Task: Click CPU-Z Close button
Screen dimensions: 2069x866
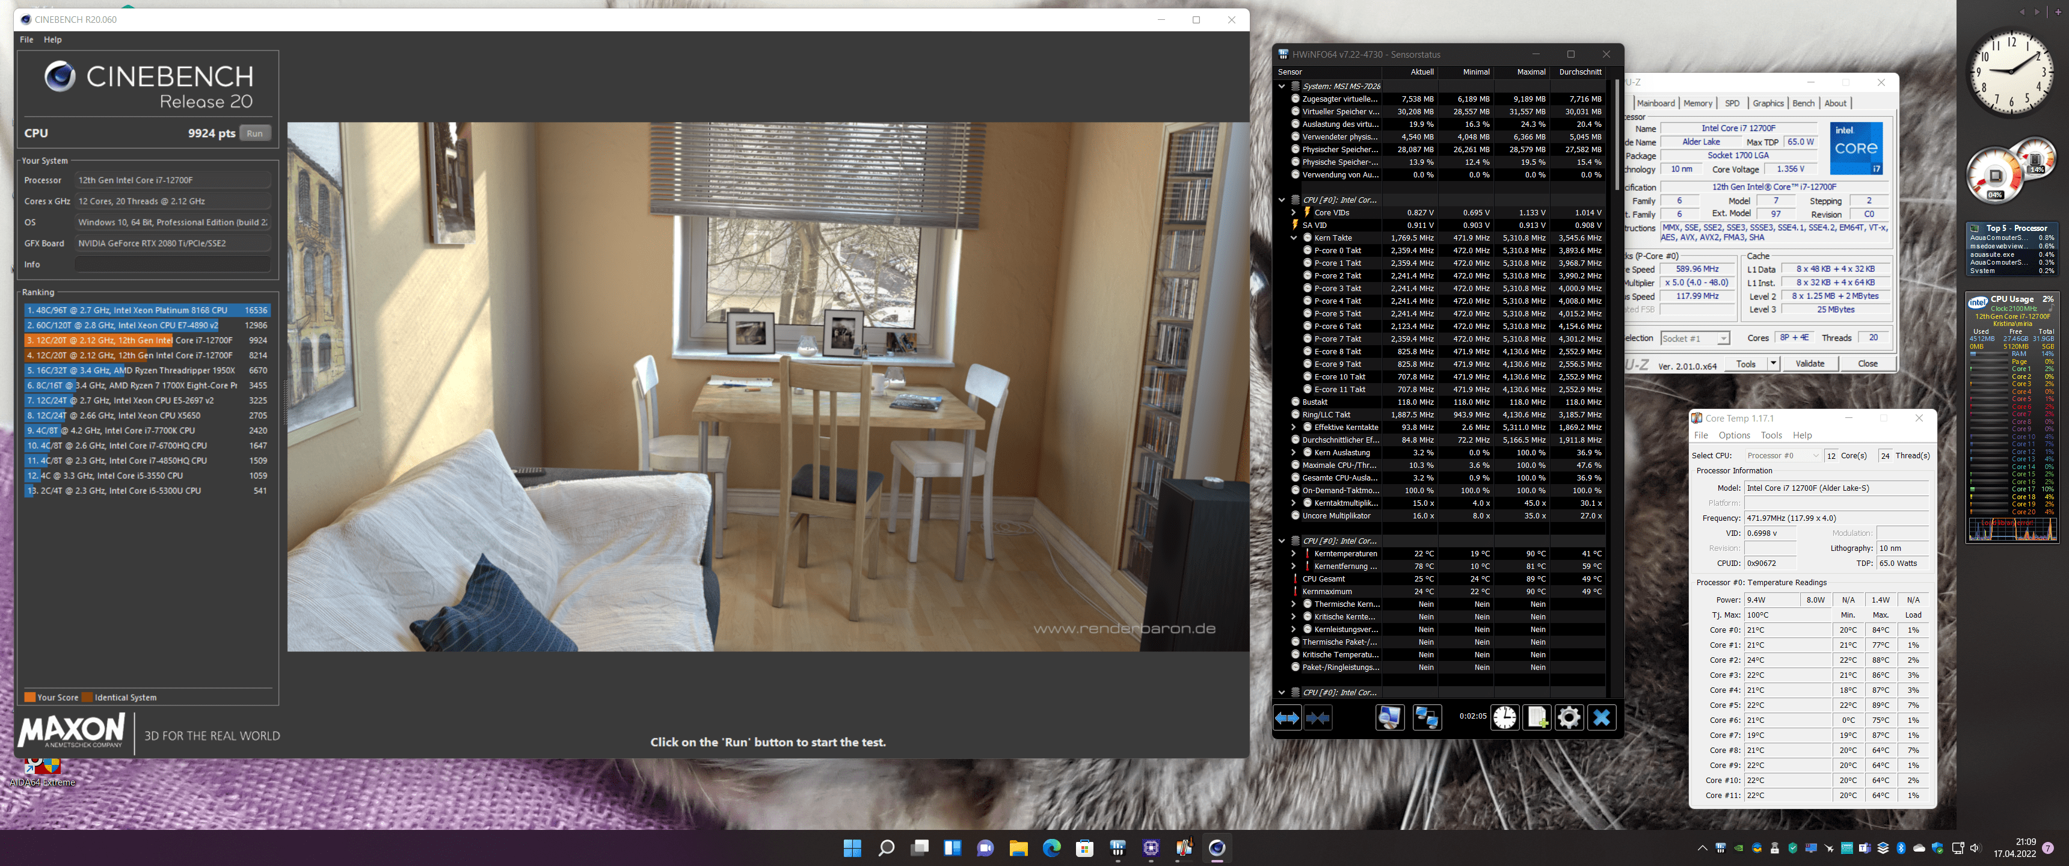Action: (1868, 364)
